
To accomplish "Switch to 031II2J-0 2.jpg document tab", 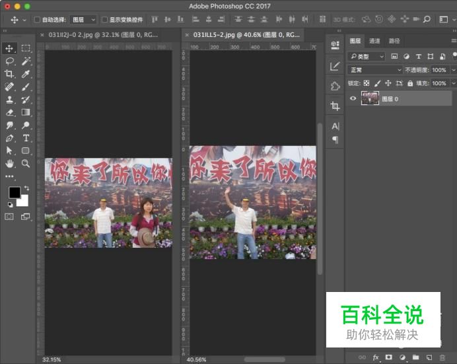I will [100, 34].
